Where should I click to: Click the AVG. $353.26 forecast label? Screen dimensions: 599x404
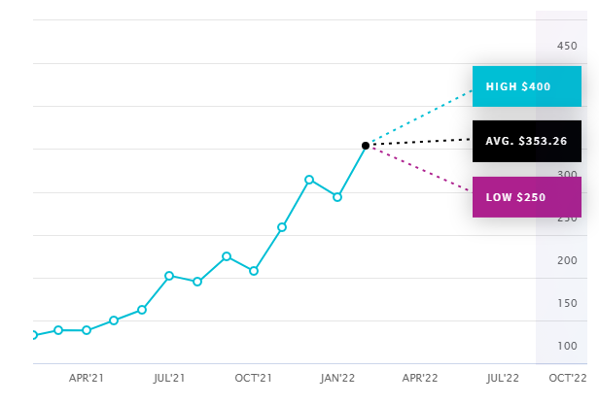pyautogui.click(x=527, y=141)
